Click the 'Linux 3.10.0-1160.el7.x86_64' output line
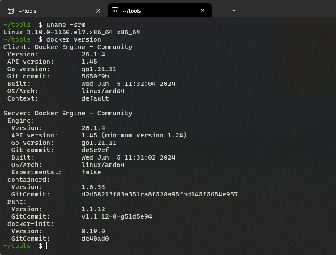The height and width of the screenshot is (255, 336). pyautogui.click(x=72, y=32)
